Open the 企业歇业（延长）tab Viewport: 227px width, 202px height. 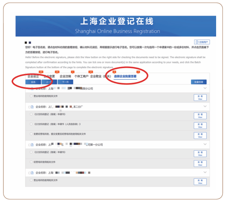(101, 76)
